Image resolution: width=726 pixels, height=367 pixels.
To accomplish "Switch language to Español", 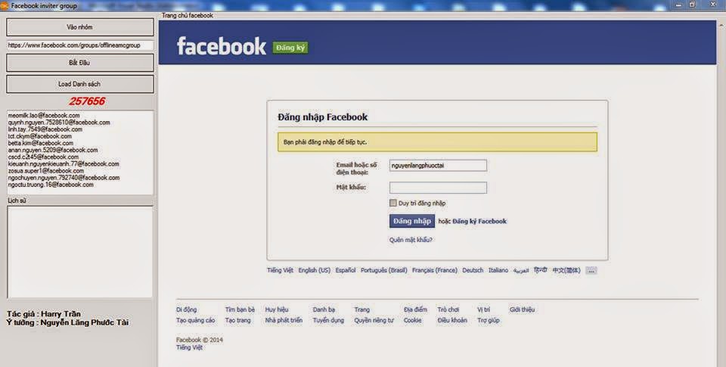I will pyautogui.click(x=346, y=270).
